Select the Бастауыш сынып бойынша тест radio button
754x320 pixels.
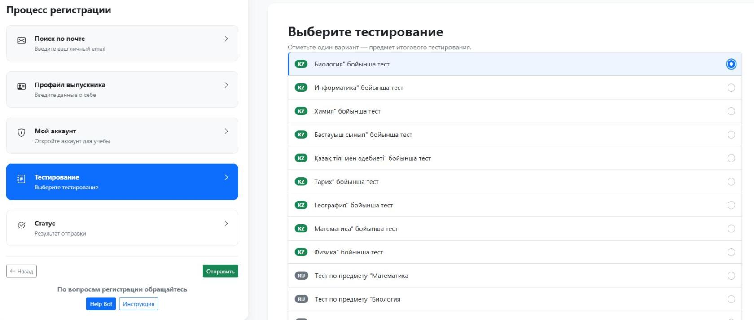[x=731, y=135]
